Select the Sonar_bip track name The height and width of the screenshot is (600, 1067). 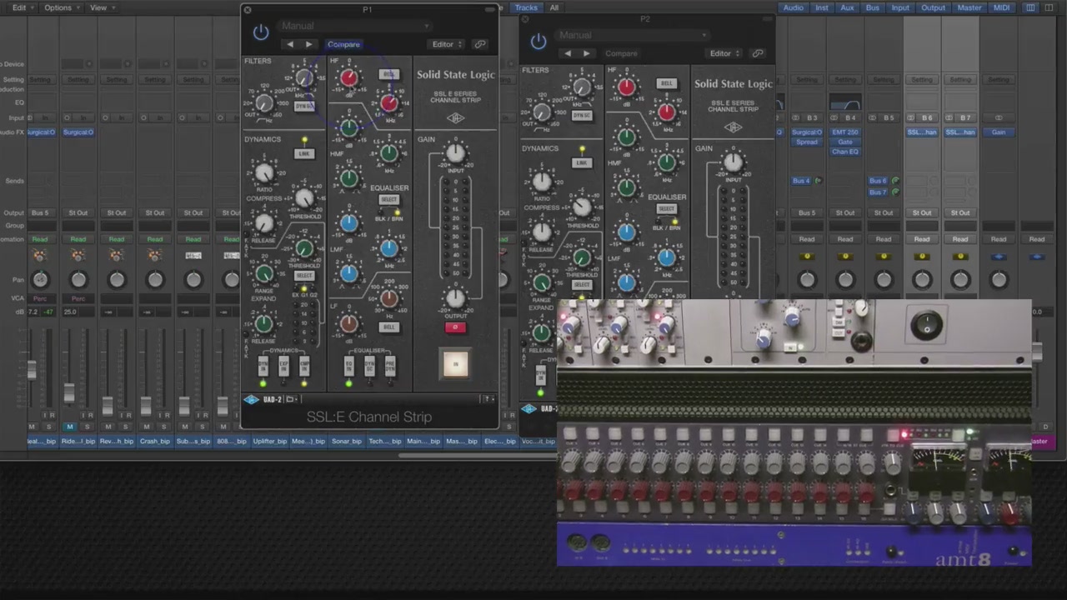[347, 442]
